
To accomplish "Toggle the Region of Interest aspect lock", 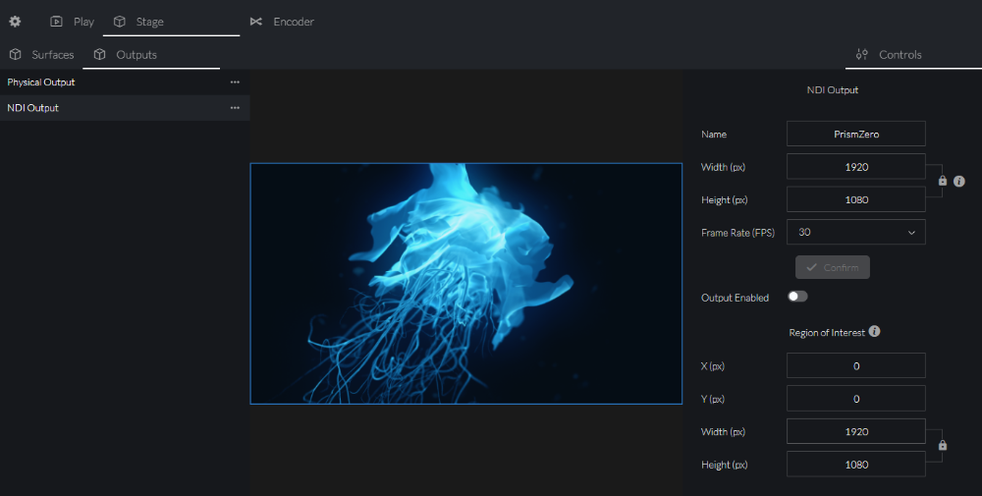I will click(943, 446).
